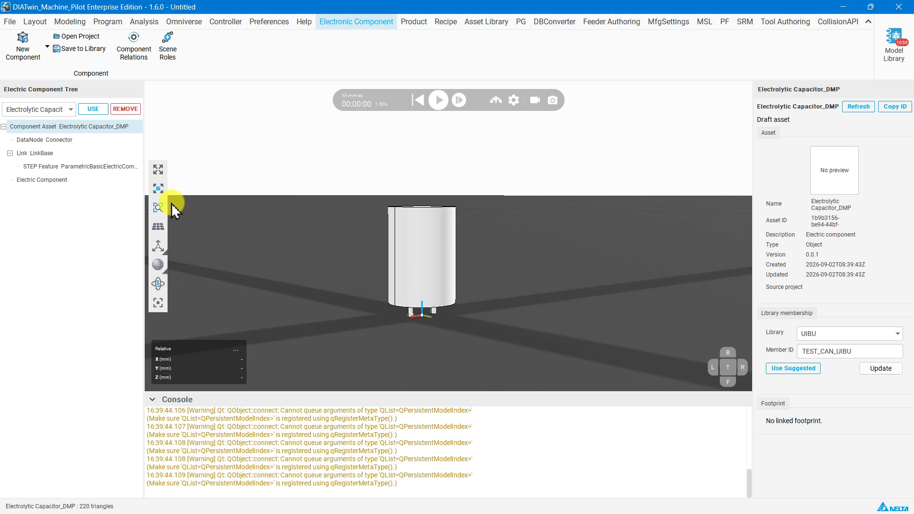Collapse the ribbon with the chevron

point(868,21)
